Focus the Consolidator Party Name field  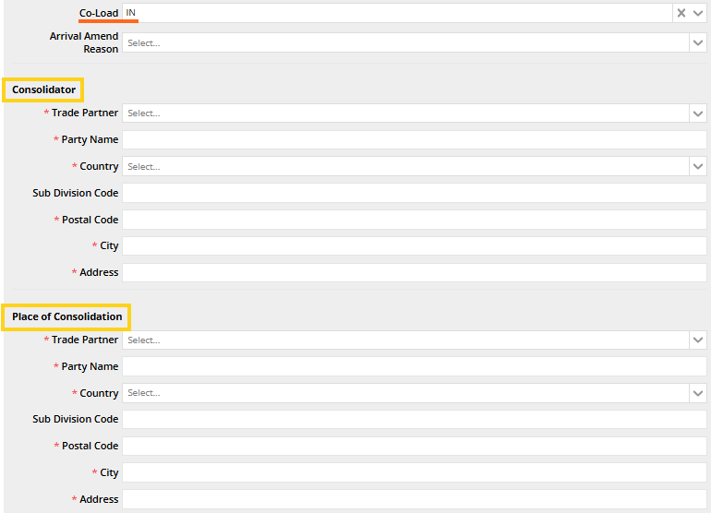point(414,139)
